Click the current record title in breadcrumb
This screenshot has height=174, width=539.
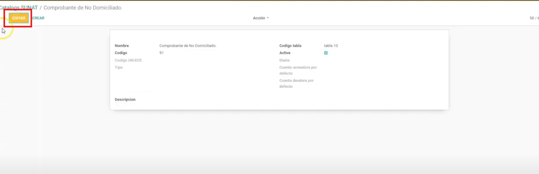click(x=83, y=8)
